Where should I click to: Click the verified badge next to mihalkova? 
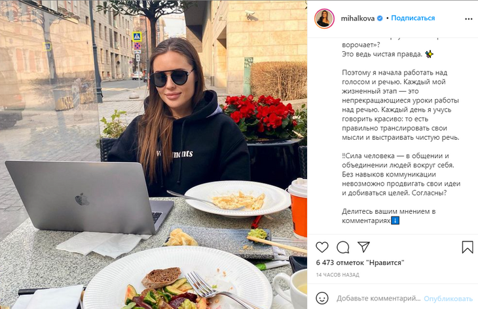pos(380,18)
